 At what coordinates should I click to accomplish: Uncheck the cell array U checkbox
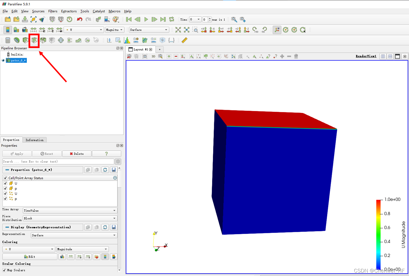5,183
